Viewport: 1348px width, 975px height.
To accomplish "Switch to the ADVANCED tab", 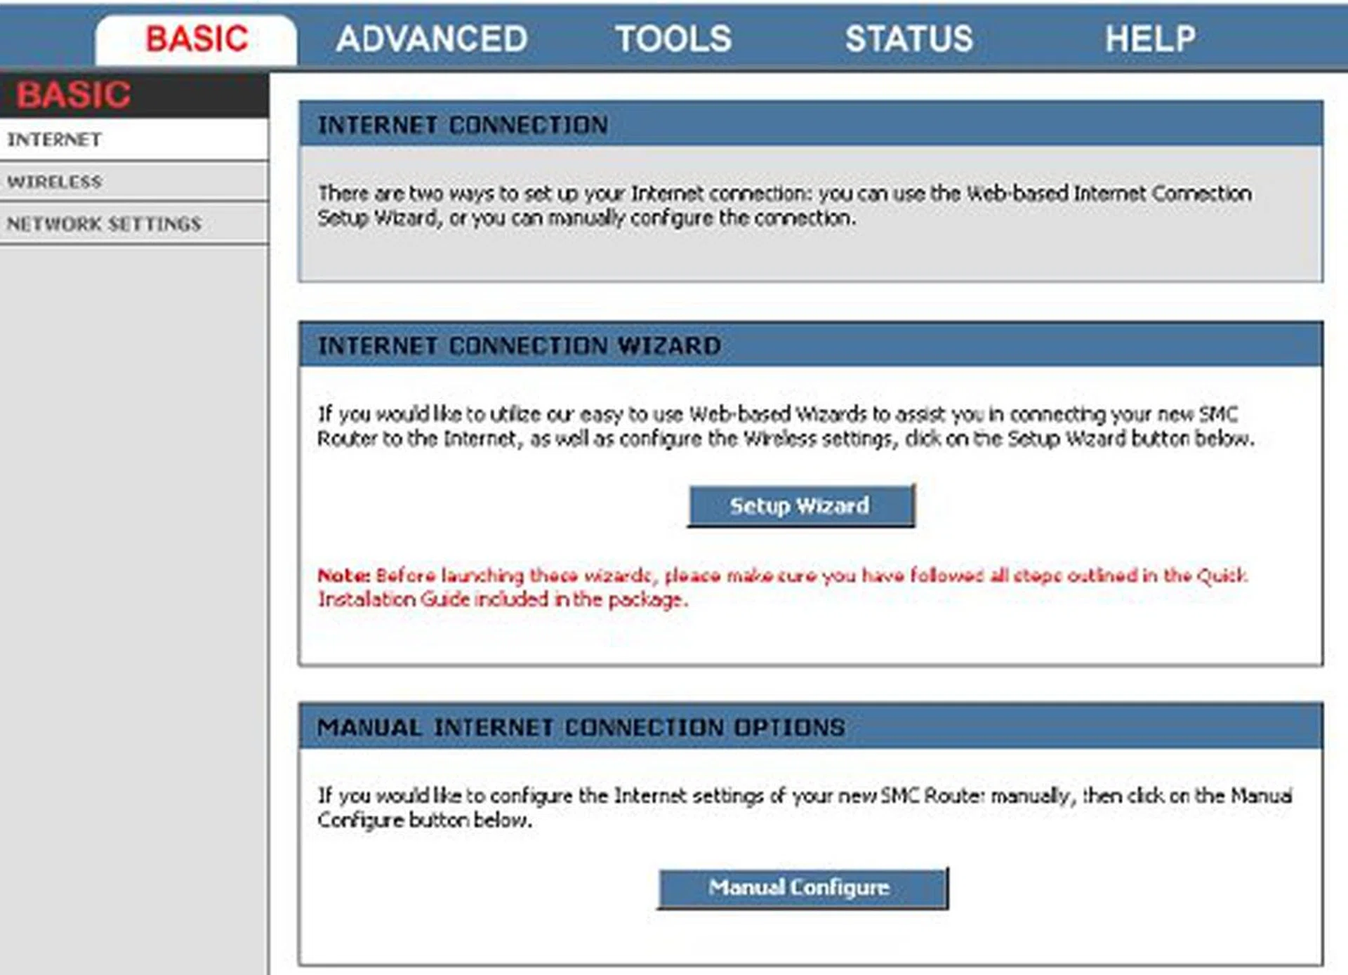I will pyautogui.click(x=432, y=39).
